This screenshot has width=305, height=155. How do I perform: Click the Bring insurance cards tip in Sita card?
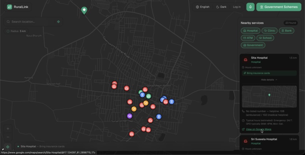pos(269,73)
